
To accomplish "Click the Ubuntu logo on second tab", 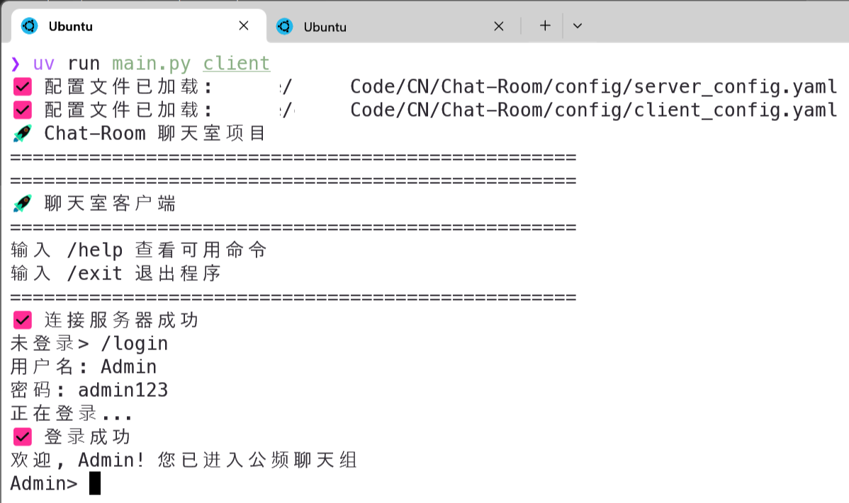I will point(284,26).
